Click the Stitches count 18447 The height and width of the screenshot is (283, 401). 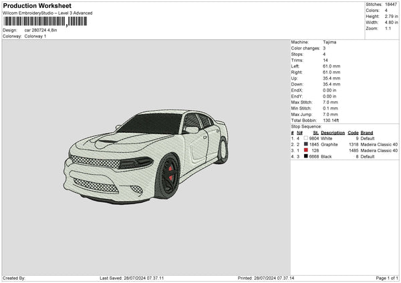392,5
